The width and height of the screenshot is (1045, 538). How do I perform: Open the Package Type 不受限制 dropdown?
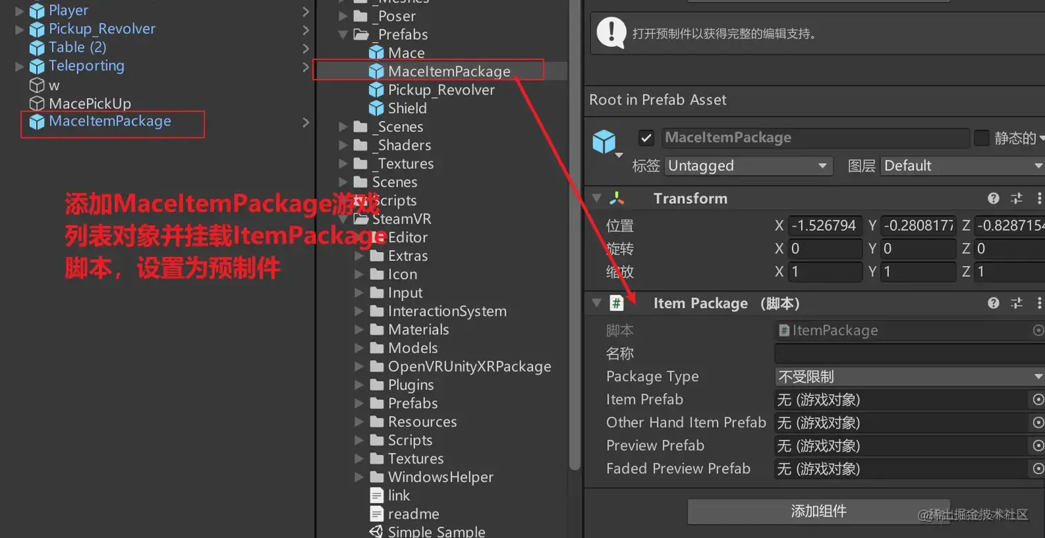click(910, 377)
